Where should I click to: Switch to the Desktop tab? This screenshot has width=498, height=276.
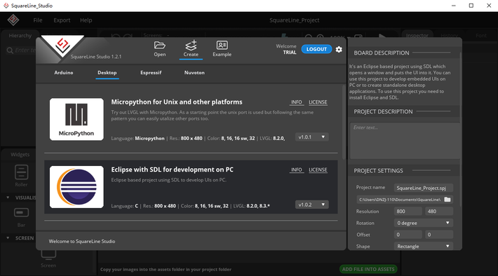pyautogui.click(x=107, y=73)
